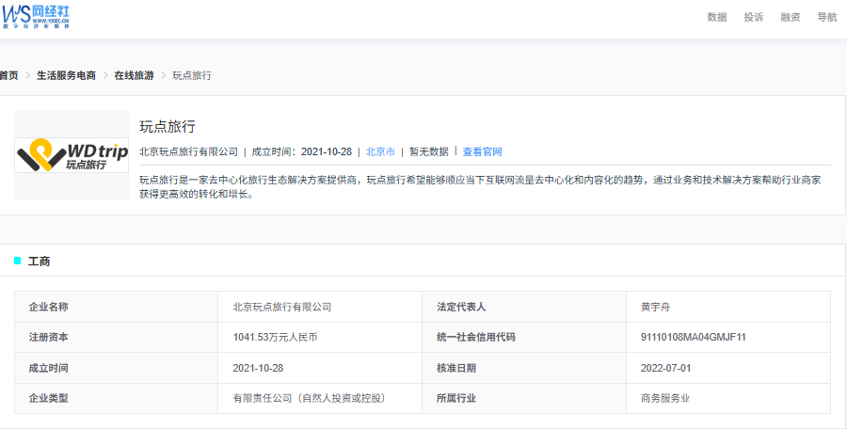Image resolution: width=847 pixels, height=429 pixels.
Task: Select table label 注册资本
Action: pos(49,337)
